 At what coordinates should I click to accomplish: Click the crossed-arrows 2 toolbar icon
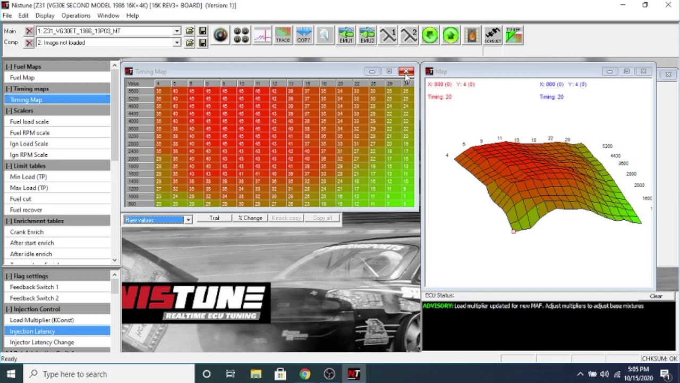click(409, 36)
